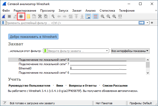Click the resize columns toolbar icon
The width and height of the screenshot is (158, 106).
point(120,16)
